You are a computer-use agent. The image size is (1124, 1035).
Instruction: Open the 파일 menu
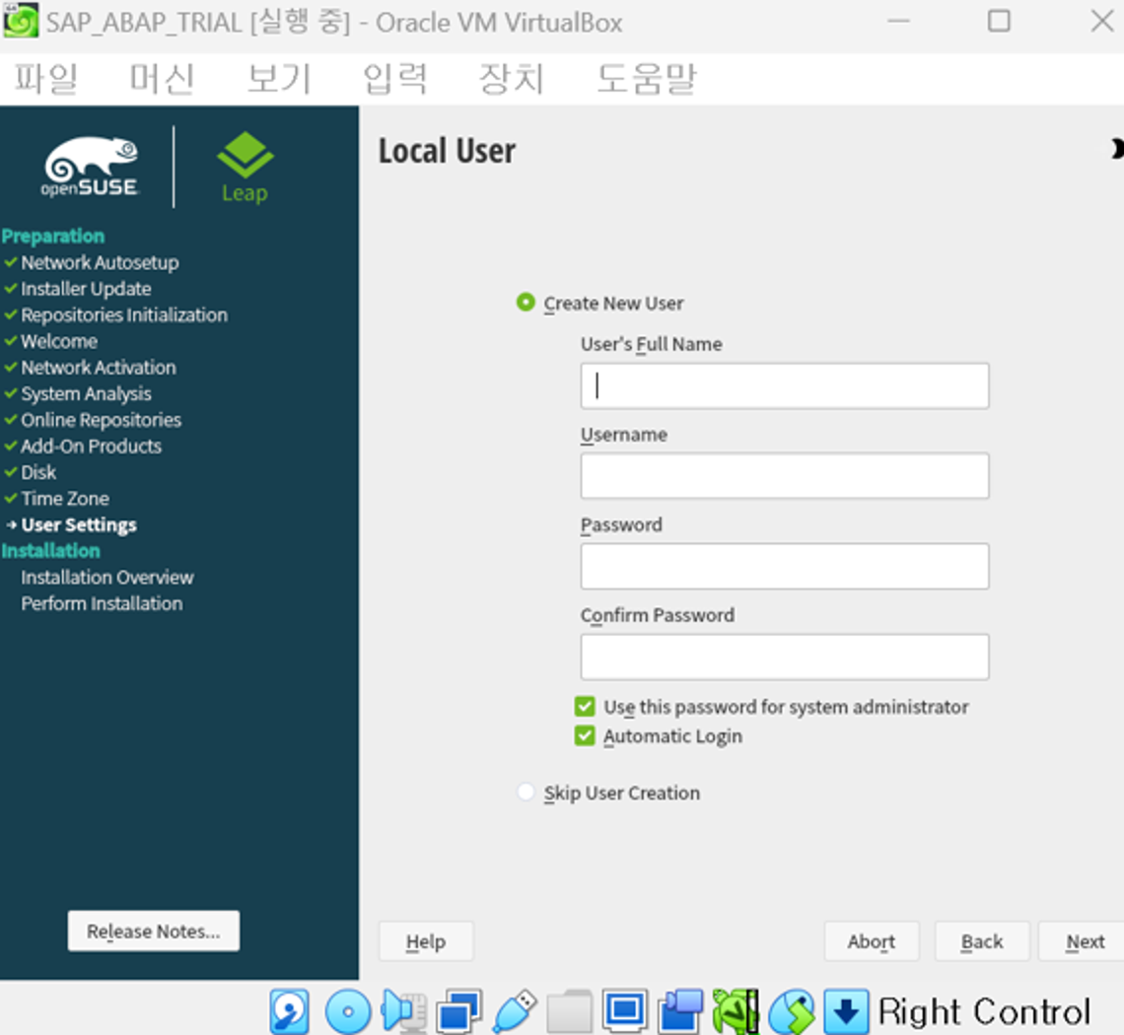click(x=46, y=78)
